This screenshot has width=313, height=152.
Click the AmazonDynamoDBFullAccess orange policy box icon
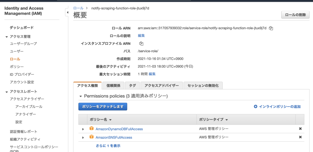tap(91, 128)
